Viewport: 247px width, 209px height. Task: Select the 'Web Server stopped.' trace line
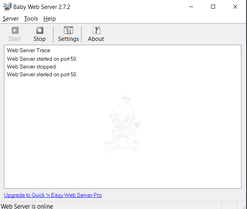pos(32,67)
